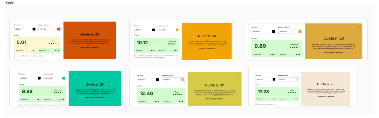Screen dimensions: 379x118
Task: Click black text color swatch in 17.23 contrast card
Action: click(274, 79)
